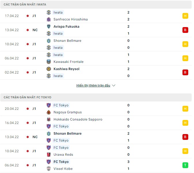Screen dimensions: 194x173
Task: Select the 'Các trận gần nhất: FC Tokyo' header
Action: click(x=27, y=97)
